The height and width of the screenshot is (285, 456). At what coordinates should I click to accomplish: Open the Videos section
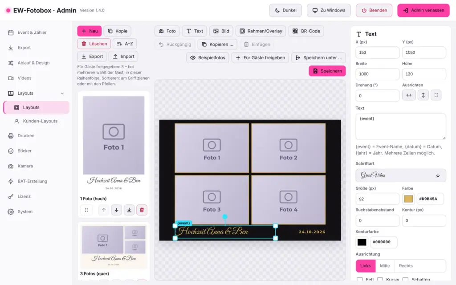[37, 78]
